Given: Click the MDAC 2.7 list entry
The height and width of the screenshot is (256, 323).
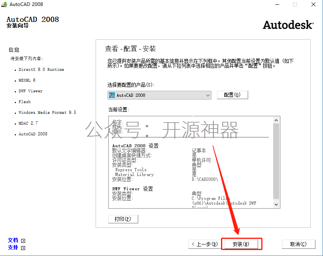Looking at the screenshot, I should pyautogui.click(x=28, y=123).
